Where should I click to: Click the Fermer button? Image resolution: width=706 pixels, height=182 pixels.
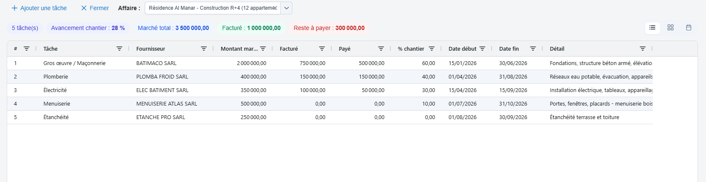(x=95, y=8)
